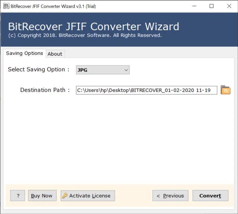The image size is (238, 214).
Task: Click the Destination Path label
Action: pyautogui.click(x=45, y=90)
